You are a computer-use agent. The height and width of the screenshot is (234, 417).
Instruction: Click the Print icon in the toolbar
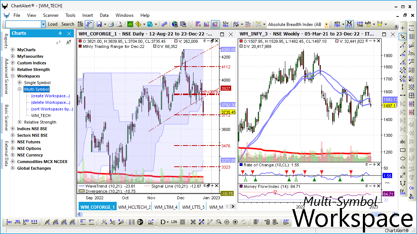pos(111,24)
